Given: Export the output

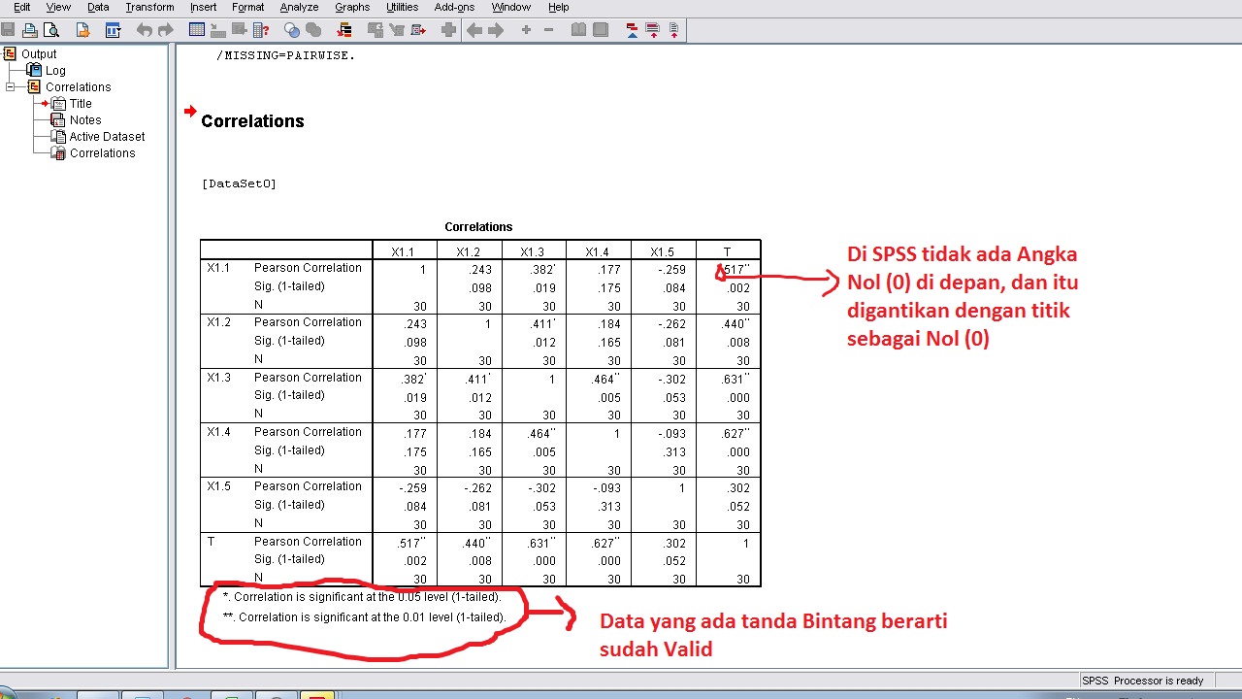Looking at the screenshot, I should tap(82, 29).
